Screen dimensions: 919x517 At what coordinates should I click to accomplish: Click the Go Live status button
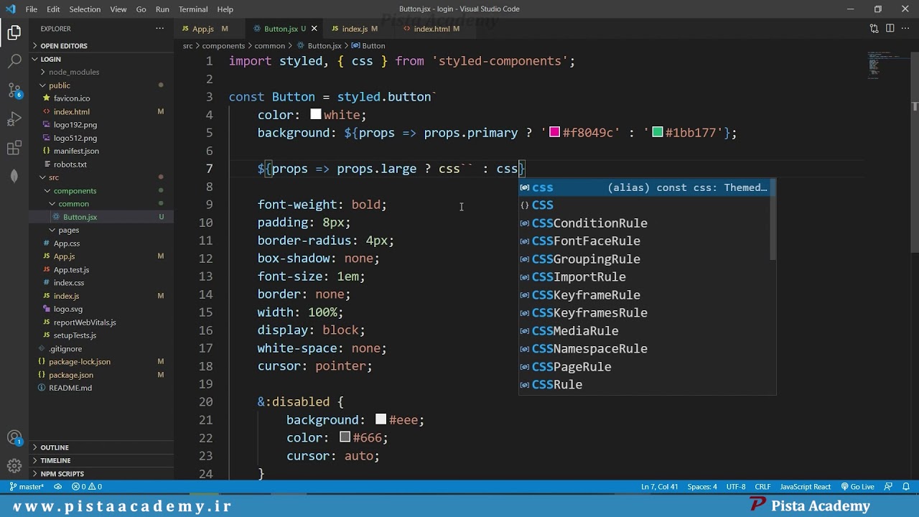pos(858,487)
